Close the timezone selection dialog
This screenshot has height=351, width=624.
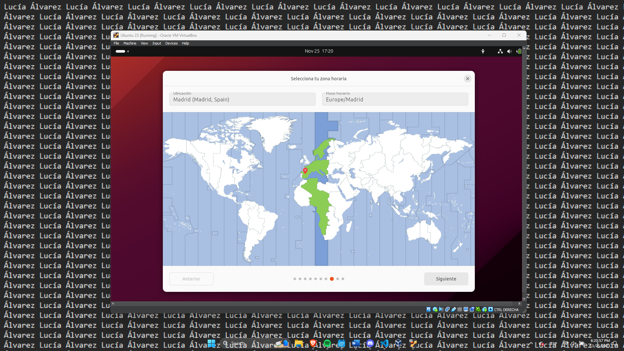pyautogui.click(x=467, y=79)
